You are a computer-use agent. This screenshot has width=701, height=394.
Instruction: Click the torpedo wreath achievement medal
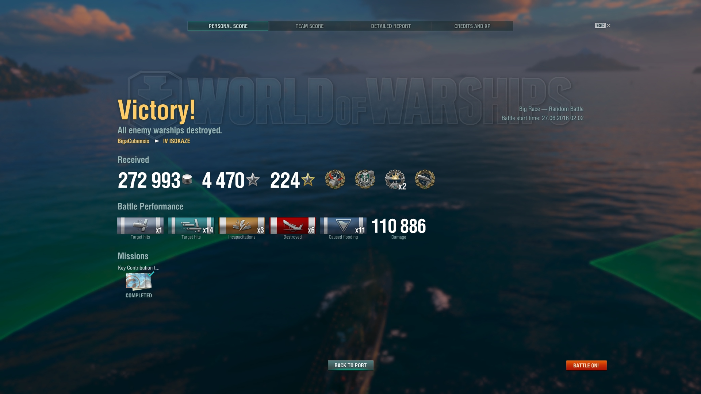pyautogui.click(x=425, y=179)
